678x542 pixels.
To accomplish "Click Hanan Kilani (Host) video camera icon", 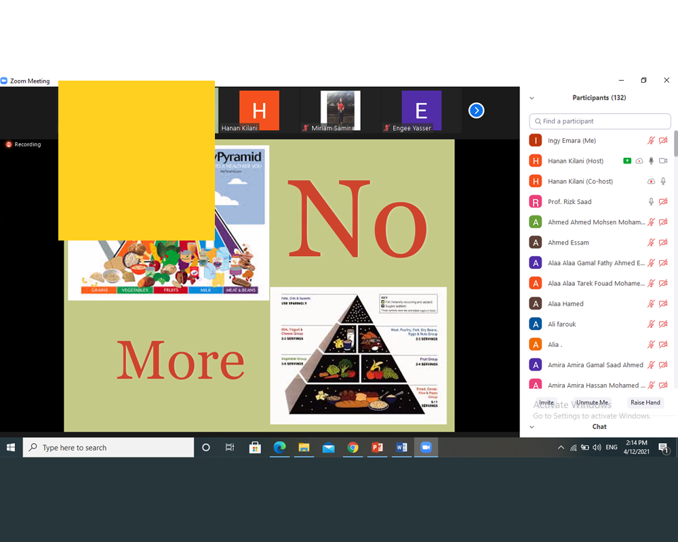I will tap(663, 161).
